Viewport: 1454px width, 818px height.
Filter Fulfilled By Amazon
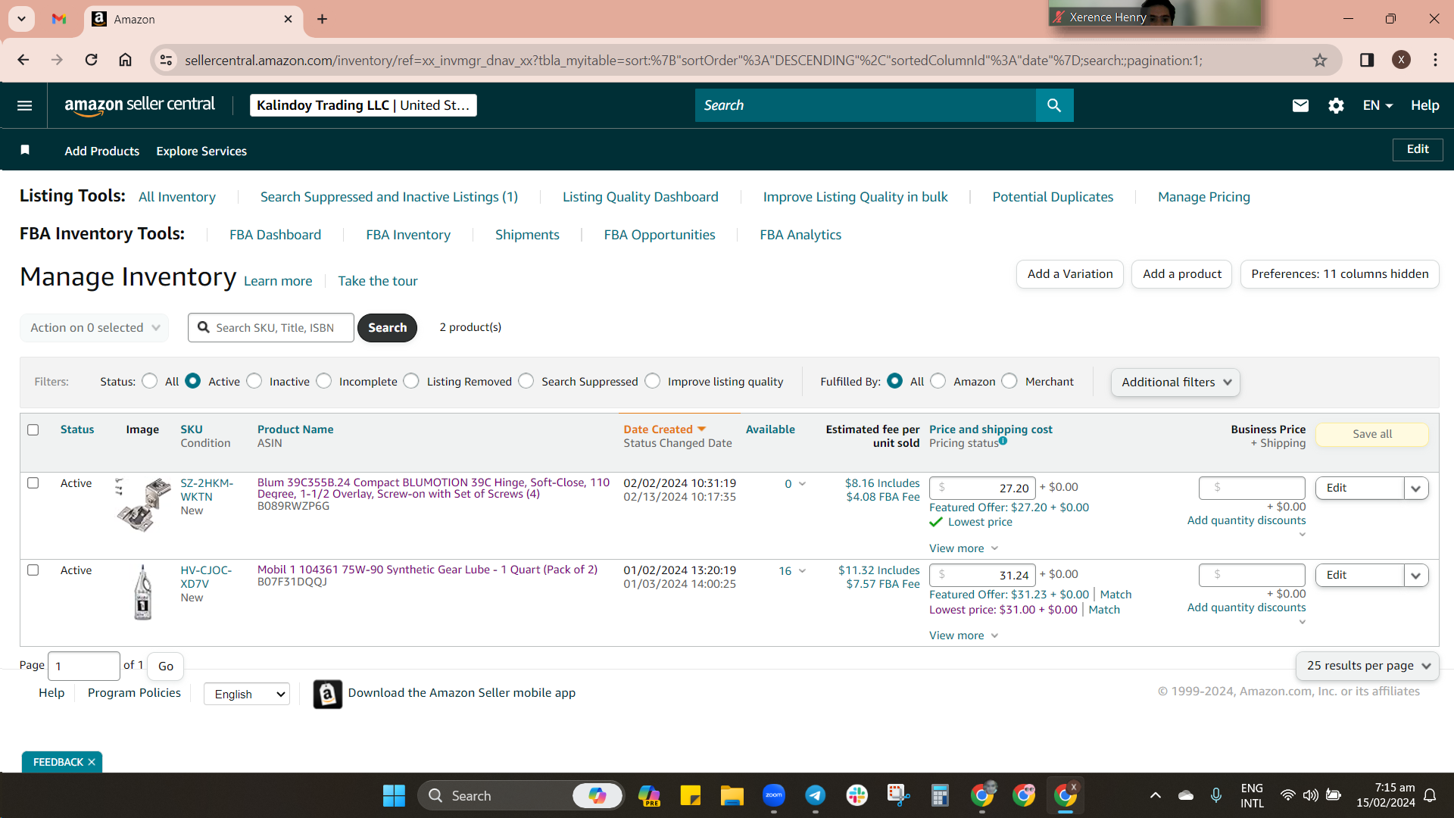pos(938,381)
